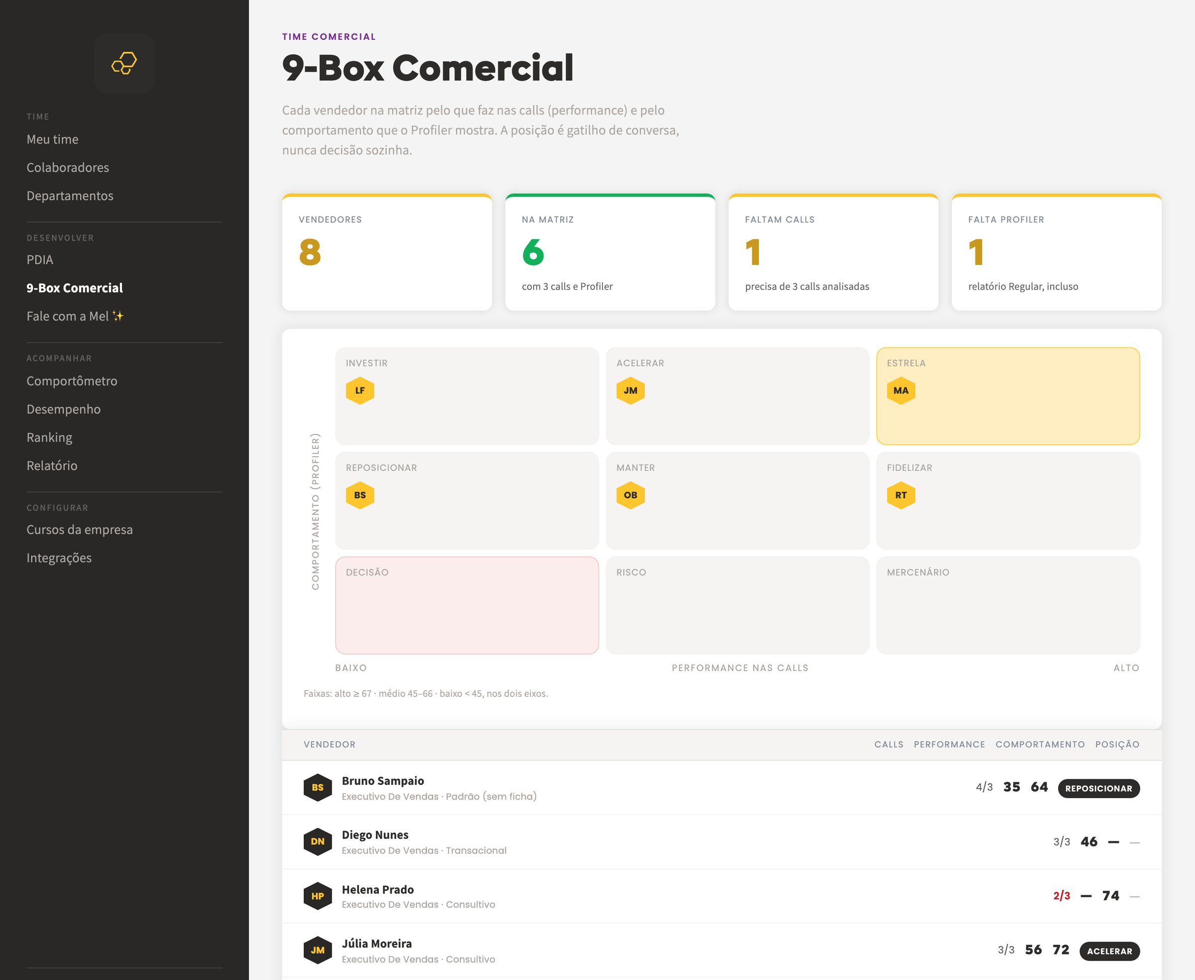Click the Falta Profiler summary card

[x=1056, y=252]
